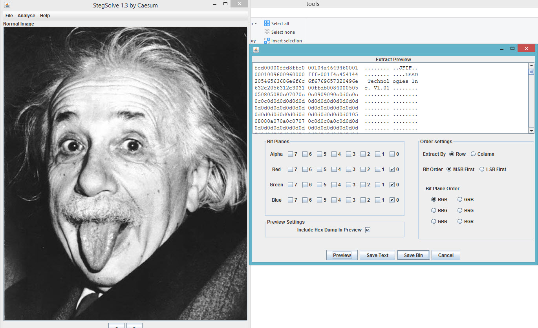Viewport: 538px width, 328px height.
Task: Click the dropdown arrow left of Select all in tools window
Action: (256, 24)
